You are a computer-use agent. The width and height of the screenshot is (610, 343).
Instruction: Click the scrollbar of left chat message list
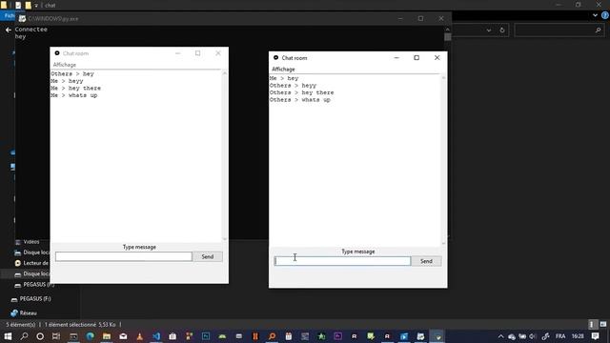point(225,156)
